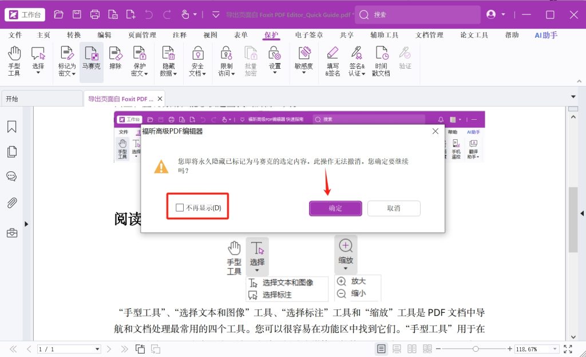Viewport: 586px width, 357px height.
Task: Open the 填写&签名 fill and sign tool
Action: point(332,61)
